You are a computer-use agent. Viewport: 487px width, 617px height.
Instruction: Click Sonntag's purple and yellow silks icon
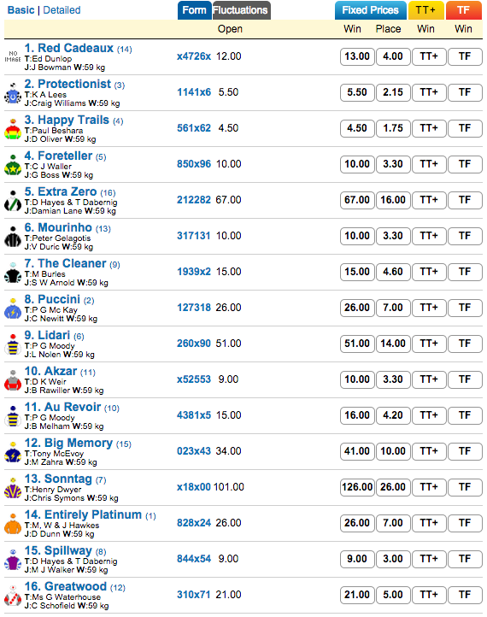point(13,488)
